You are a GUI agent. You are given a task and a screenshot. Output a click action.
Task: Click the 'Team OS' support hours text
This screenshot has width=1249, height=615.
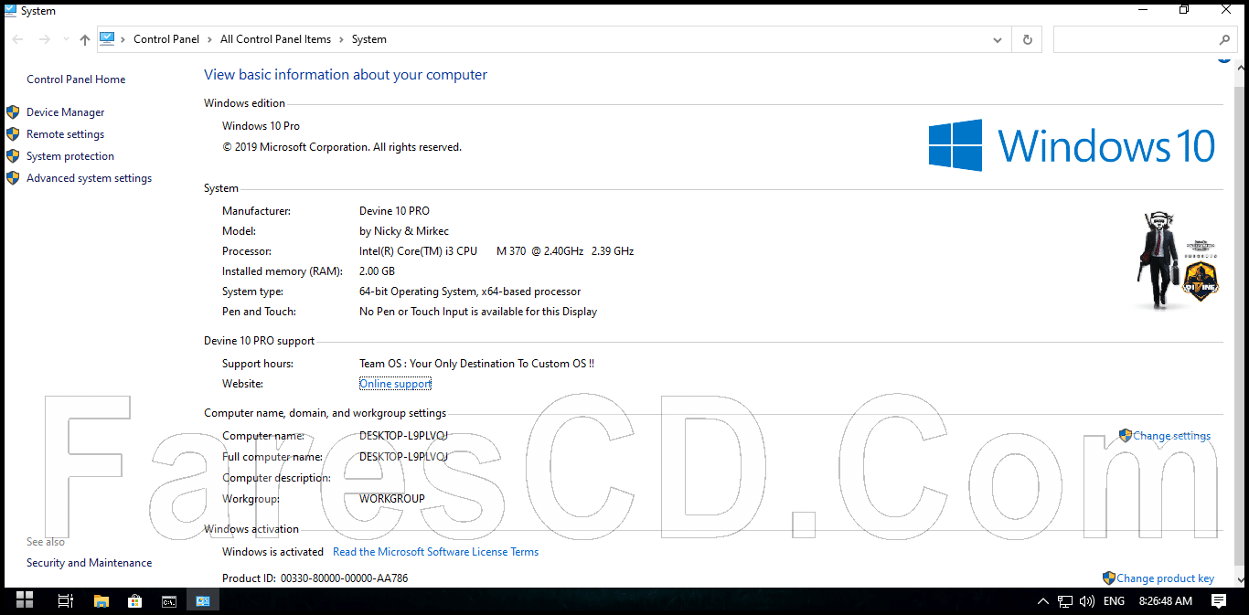476,364
